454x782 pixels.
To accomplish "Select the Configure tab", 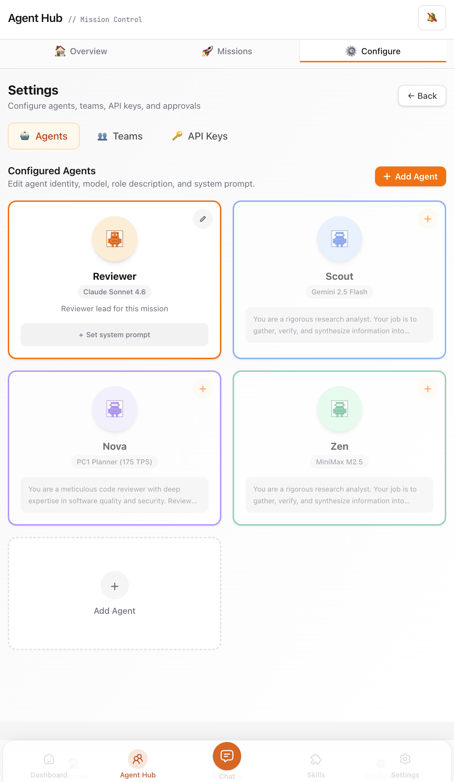I will coord(373,51).
